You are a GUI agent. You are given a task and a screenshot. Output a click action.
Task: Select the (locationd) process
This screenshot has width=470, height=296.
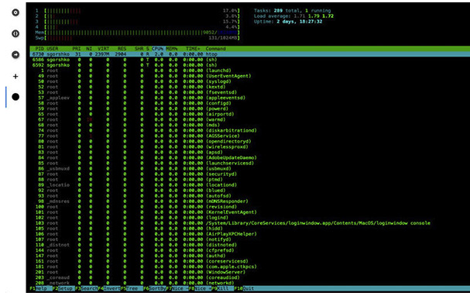pyautogui.click(x=249, y=184)
